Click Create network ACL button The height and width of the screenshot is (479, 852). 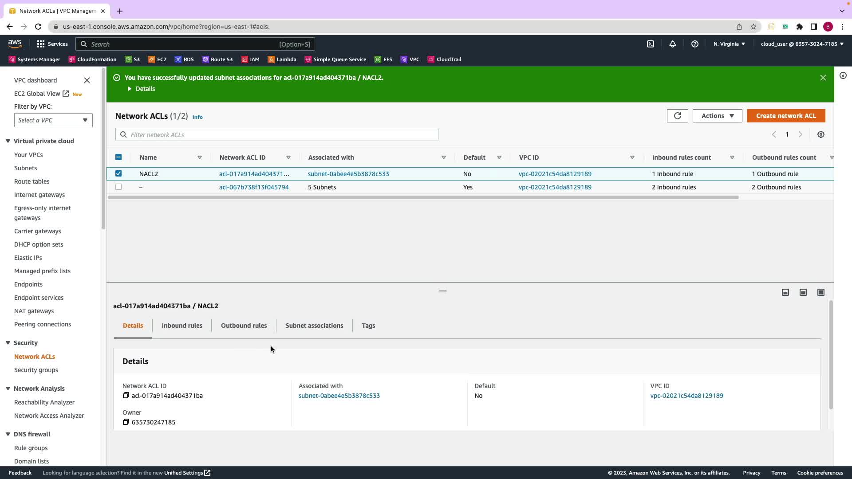tap(786, 116)
